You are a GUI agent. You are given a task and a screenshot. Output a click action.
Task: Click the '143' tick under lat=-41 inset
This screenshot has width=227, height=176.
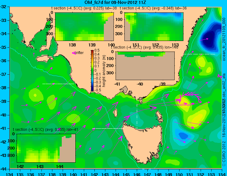click(40, 167)
